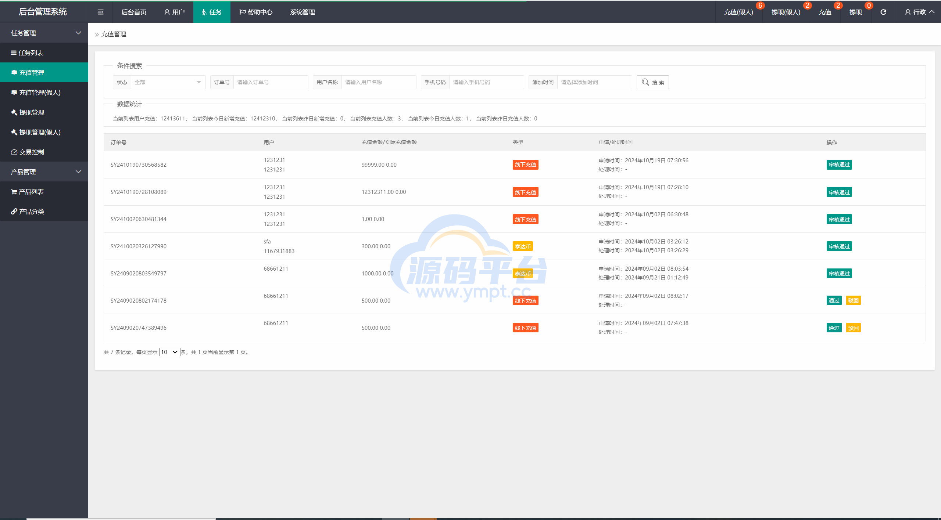This screenshot has height=520, width=941.
Task: Open the 充值(假人) notification shortcut
Action: point(739,12)
